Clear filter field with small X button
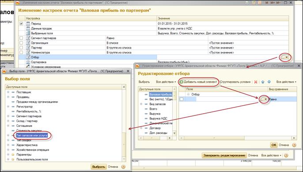 tap(266, 99)
